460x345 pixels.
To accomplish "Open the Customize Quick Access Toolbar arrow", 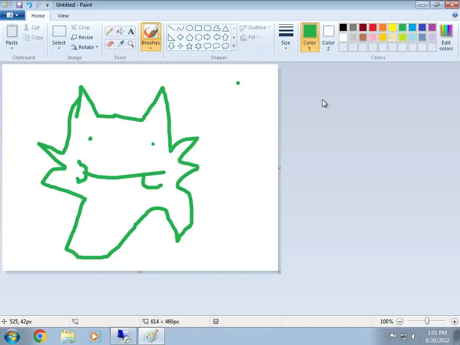I will point(47,5).
